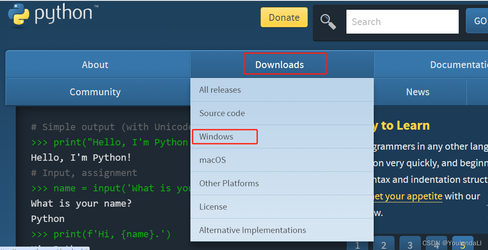Select Alternative Implementations entry
Image resolution: width=488 pixels, height=250 pixels.
tap(253, 230)
